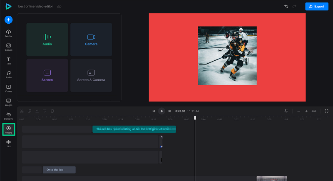Click the Export button

pos(317,6)
